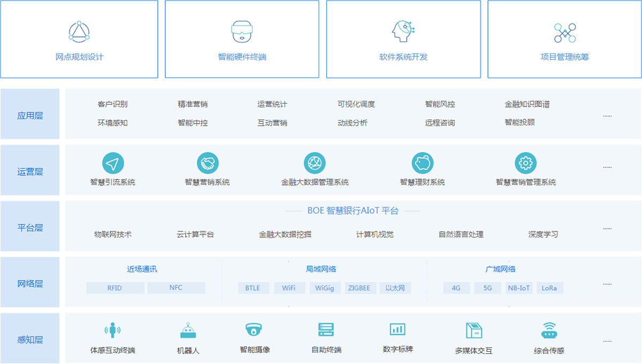Open the 智慧理财系统 piggy bank icon
The width and height of the screenshot is (642, 364).
click(423, 163)
